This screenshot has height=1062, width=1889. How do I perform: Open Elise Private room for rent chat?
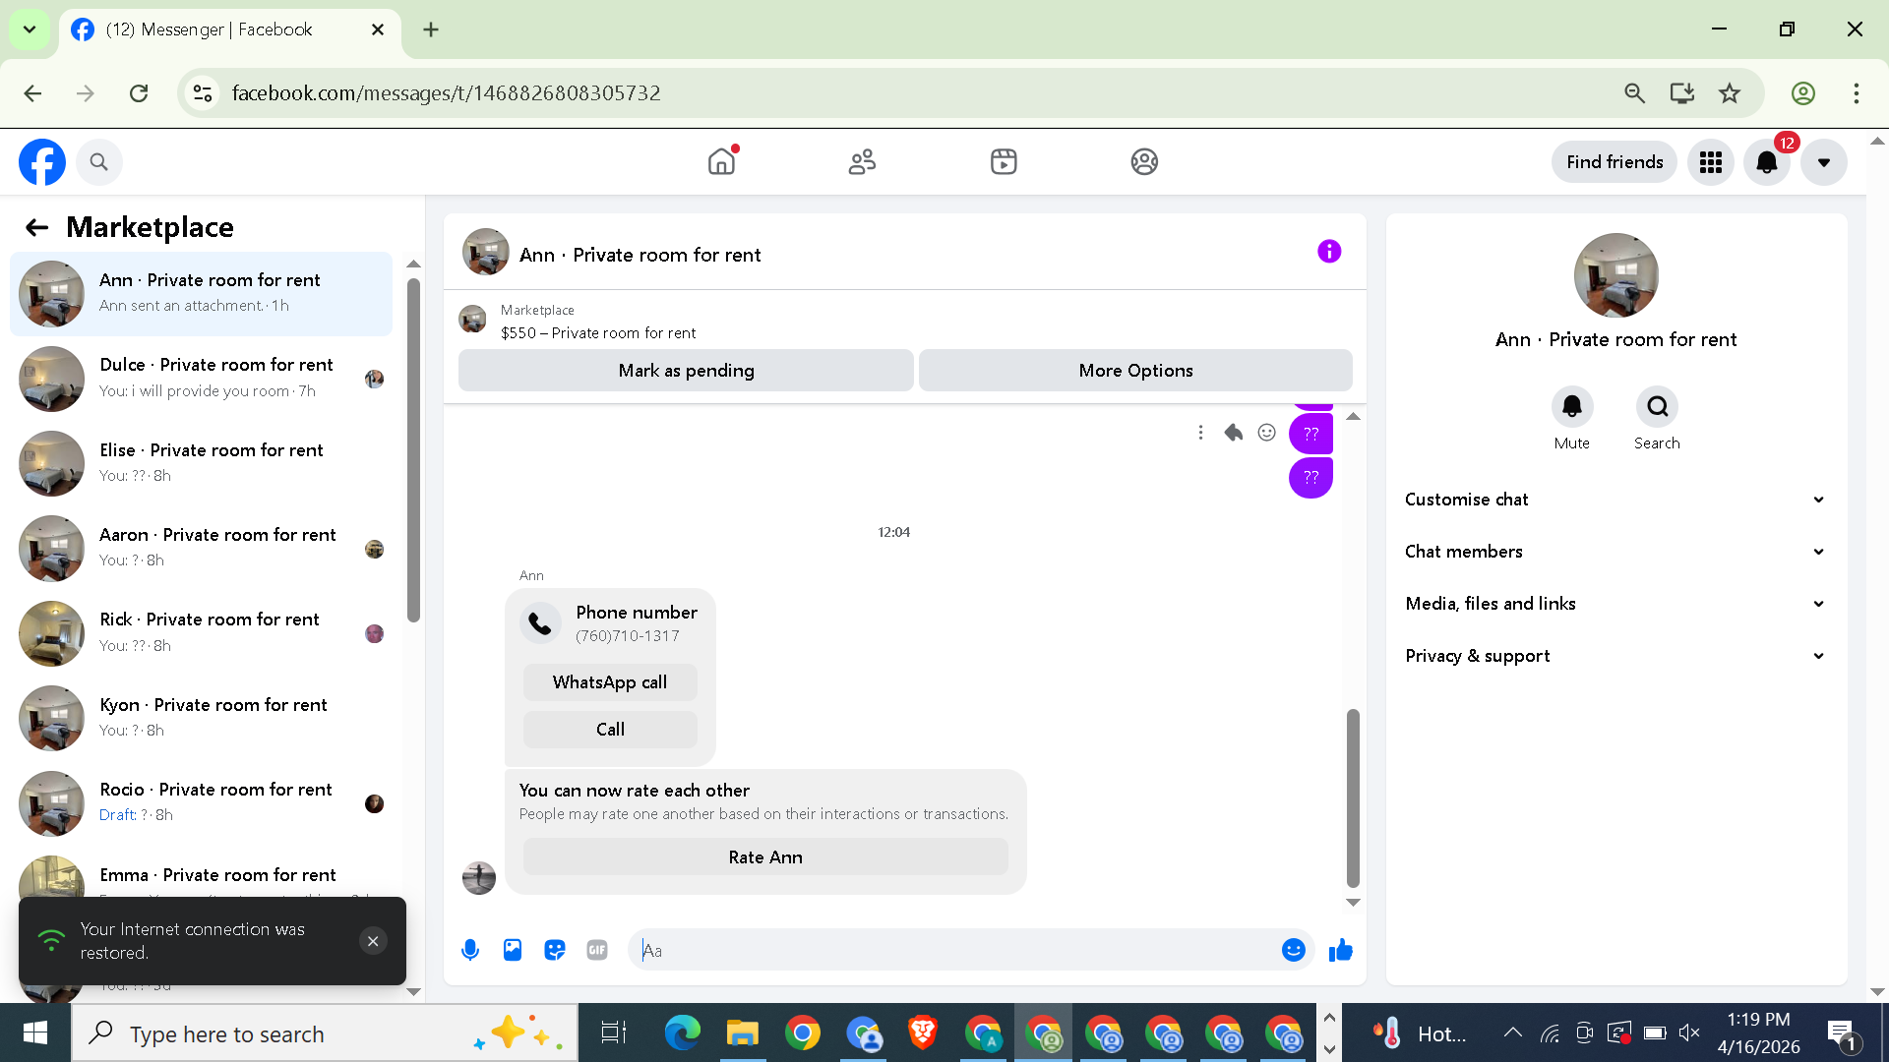pyautogui.click(x=201, y=463)
